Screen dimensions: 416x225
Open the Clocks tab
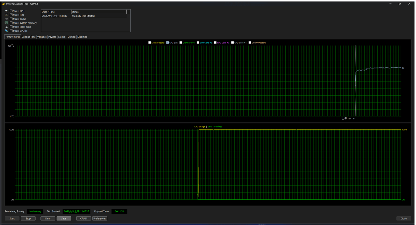point(61,37)
